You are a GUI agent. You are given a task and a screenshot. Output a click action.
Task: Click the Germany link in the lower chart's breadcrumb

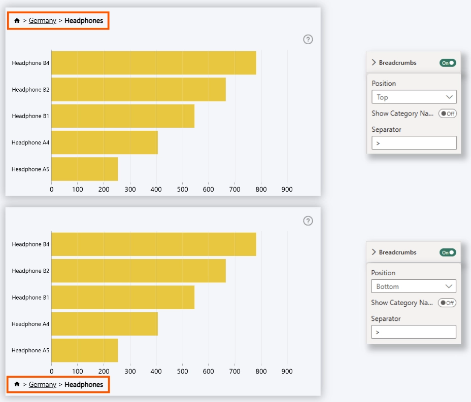(42, 385)
